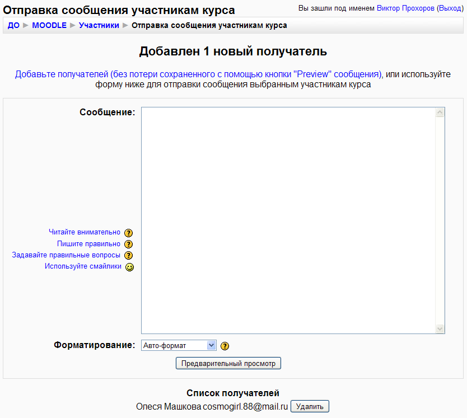This screenshot has width=467, height=418.
Task: Open the Читайте внимательно link
Action: pos(85,232)
